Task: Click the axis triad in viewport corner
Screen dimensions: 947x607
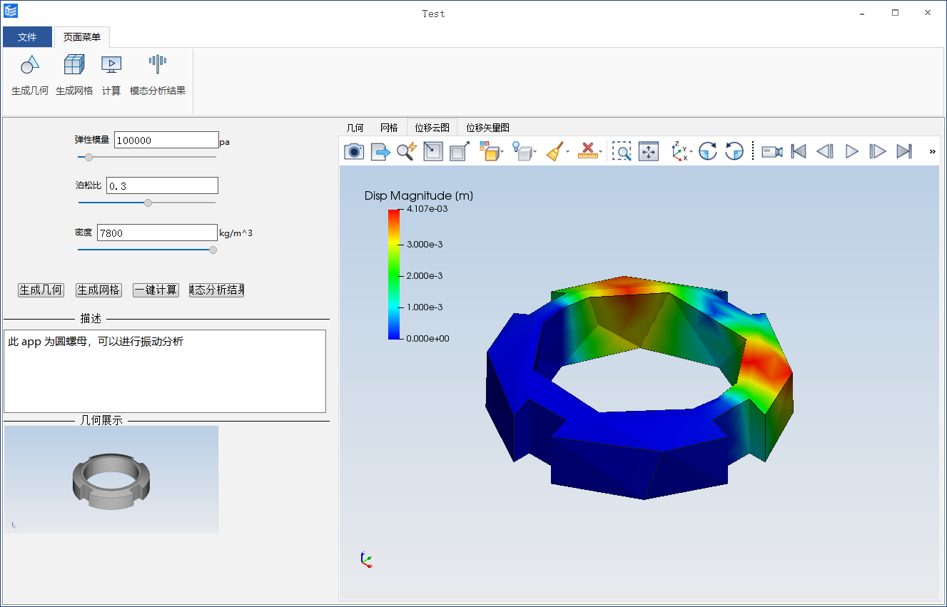Action: [x=365, y=560]
